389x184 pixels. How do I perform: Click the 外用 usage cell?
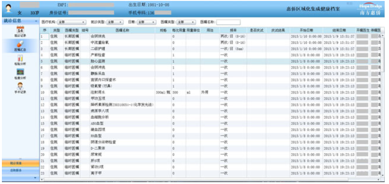click(210, 92)
